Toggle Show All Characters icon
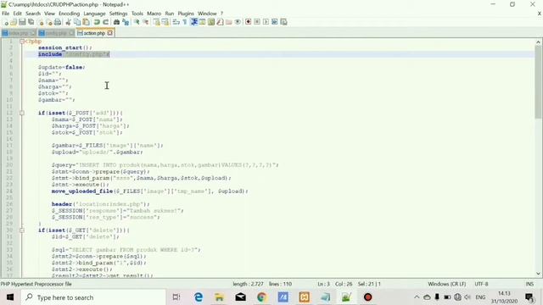The width and height of the screenshot is (543, 305). click(185, 22)
